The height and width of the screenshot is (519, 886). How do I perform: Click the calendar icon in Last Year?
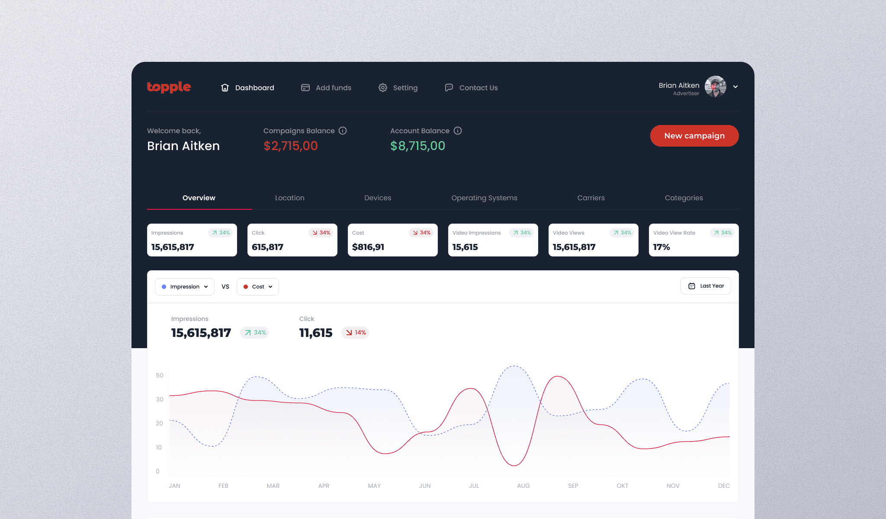(x=692, y=286)
